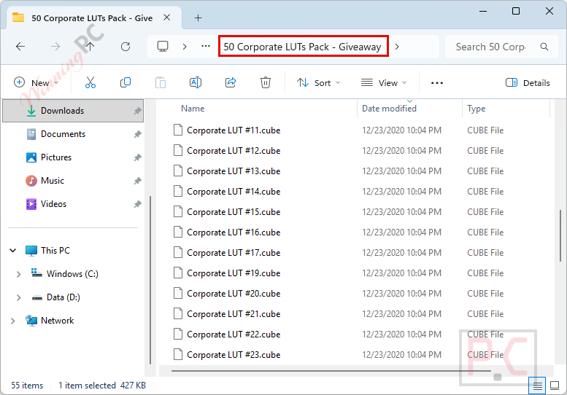
Task: Select Corporate LUT #22.cube
Action: pos(234,335)
